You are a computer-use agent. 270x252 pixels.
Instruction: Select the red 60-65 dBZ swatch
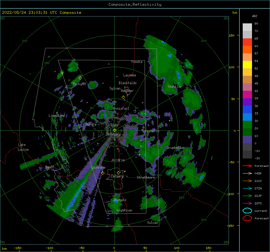(247, 42)
